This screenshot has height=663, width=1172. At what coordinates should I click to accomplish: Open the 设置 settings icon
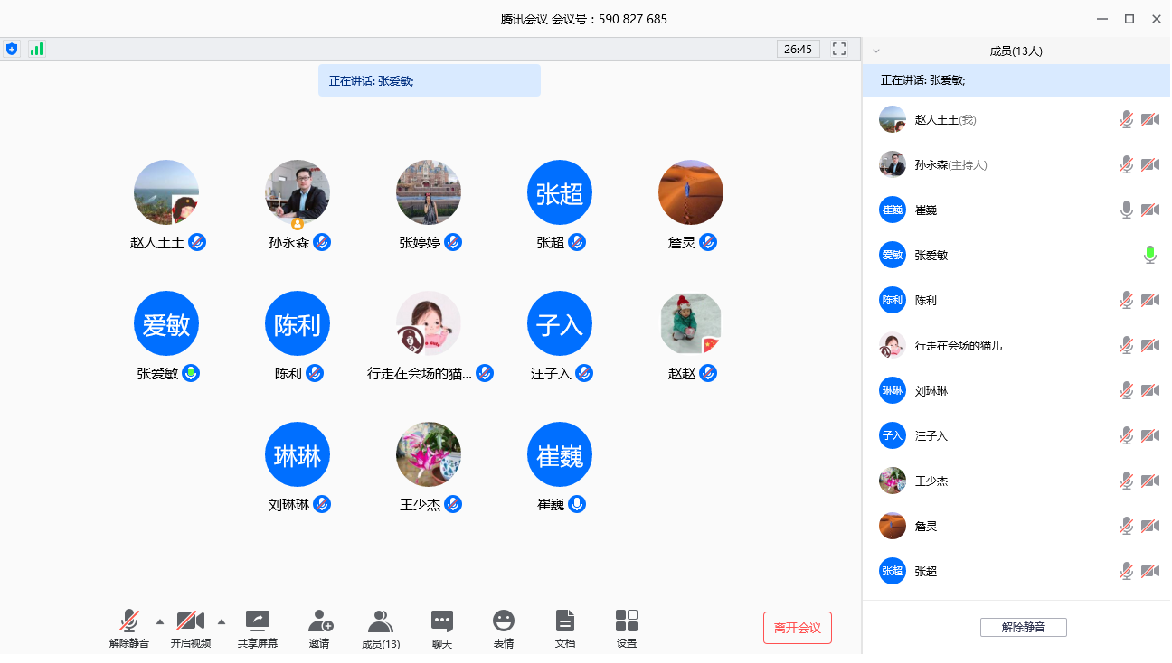[x=627, y=622]
